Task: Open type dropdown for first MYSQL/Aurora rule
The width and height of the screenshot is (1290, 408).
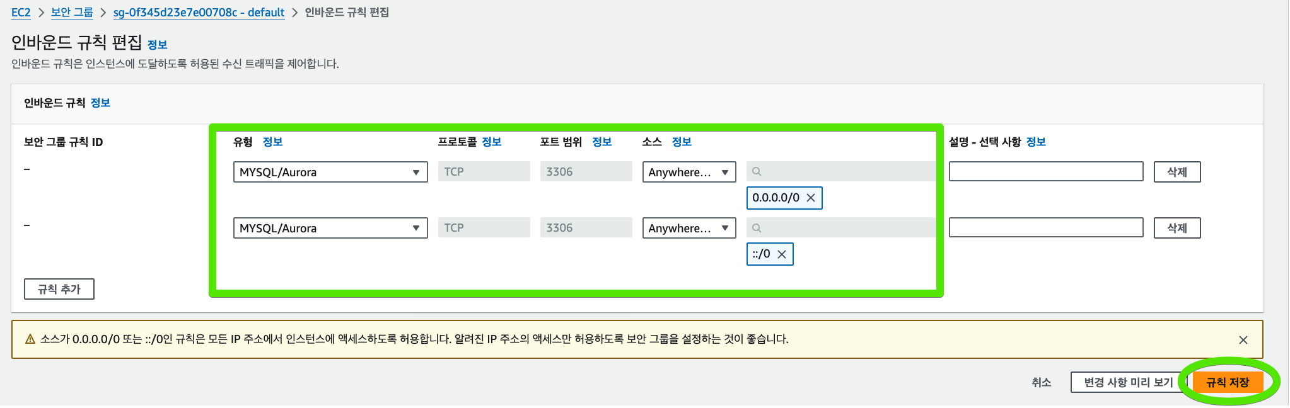Action: (330, 172)
